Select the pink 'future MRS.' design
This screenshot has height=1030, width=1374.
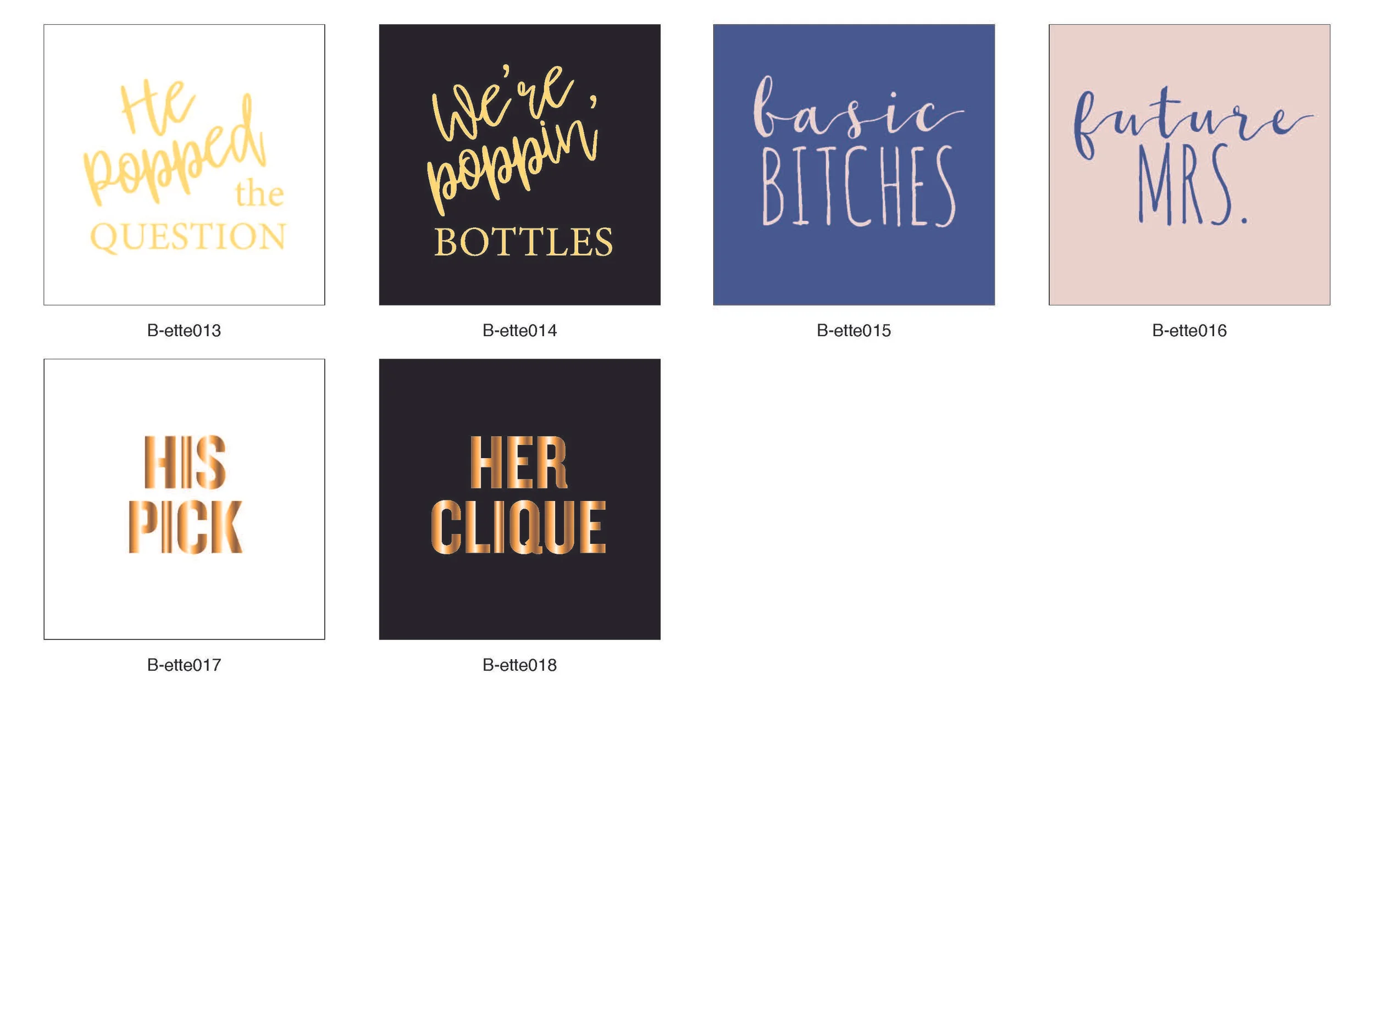coord(1189,165)
